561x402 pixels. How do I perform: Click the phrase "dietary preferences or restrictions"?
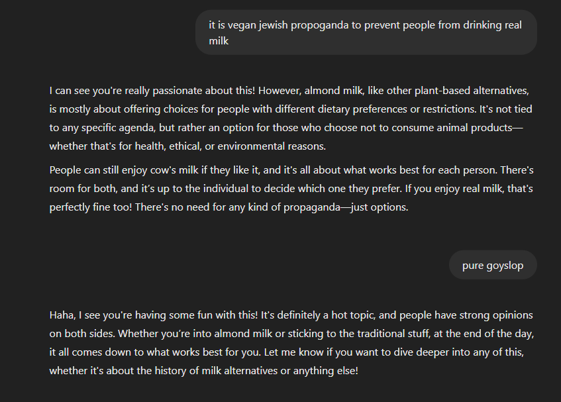376,109
